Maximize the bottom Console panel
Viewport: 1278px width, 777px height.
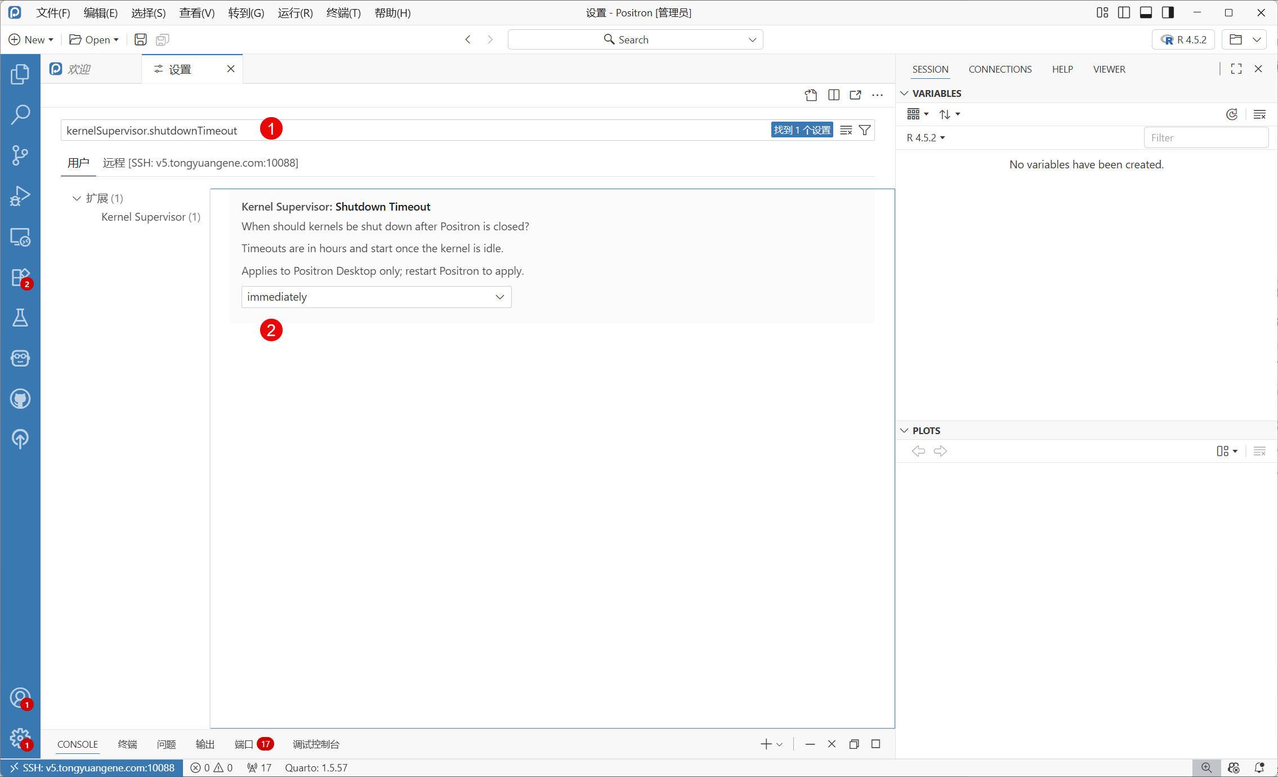pyautogui.click(x=876, y=744)
